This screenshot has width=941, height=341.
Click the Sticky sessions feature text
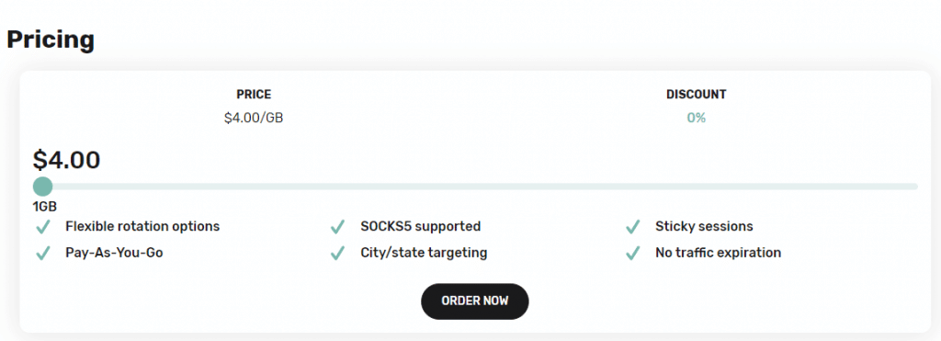[x=704, y=226]
